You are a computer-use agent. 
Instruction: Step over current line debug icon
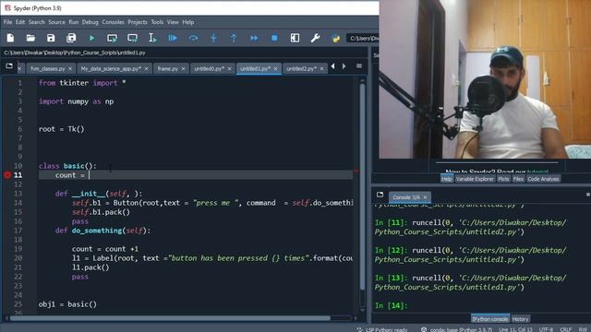(x=193, y=38)
